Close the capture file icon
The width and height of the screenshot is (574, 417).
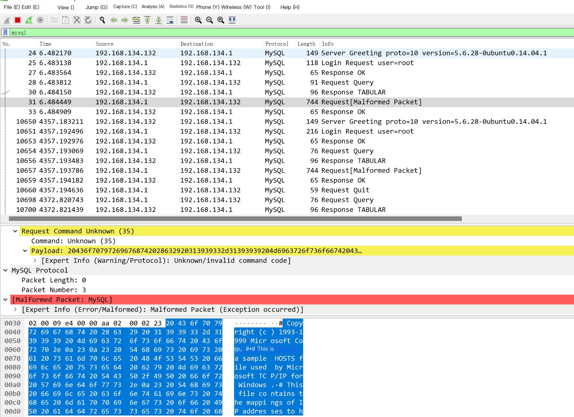pyautogui.click(x=77, y=20)
